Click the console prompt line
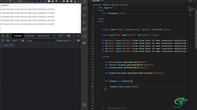This screenshot has height=110, width=197. pyautogui.click(x=41, y=50)
